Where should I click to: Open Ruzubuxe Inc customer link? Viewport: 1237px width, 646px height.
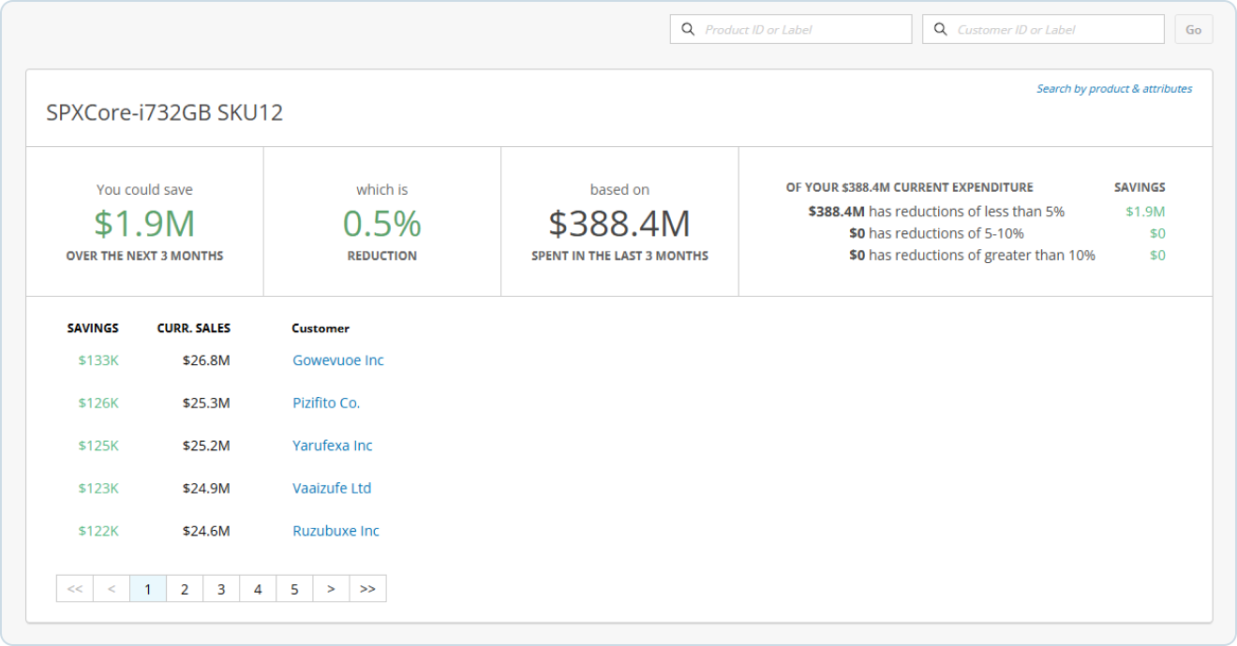pos(335,531)
